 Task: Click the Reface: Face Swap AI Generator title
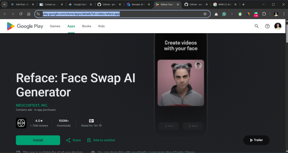76,85
